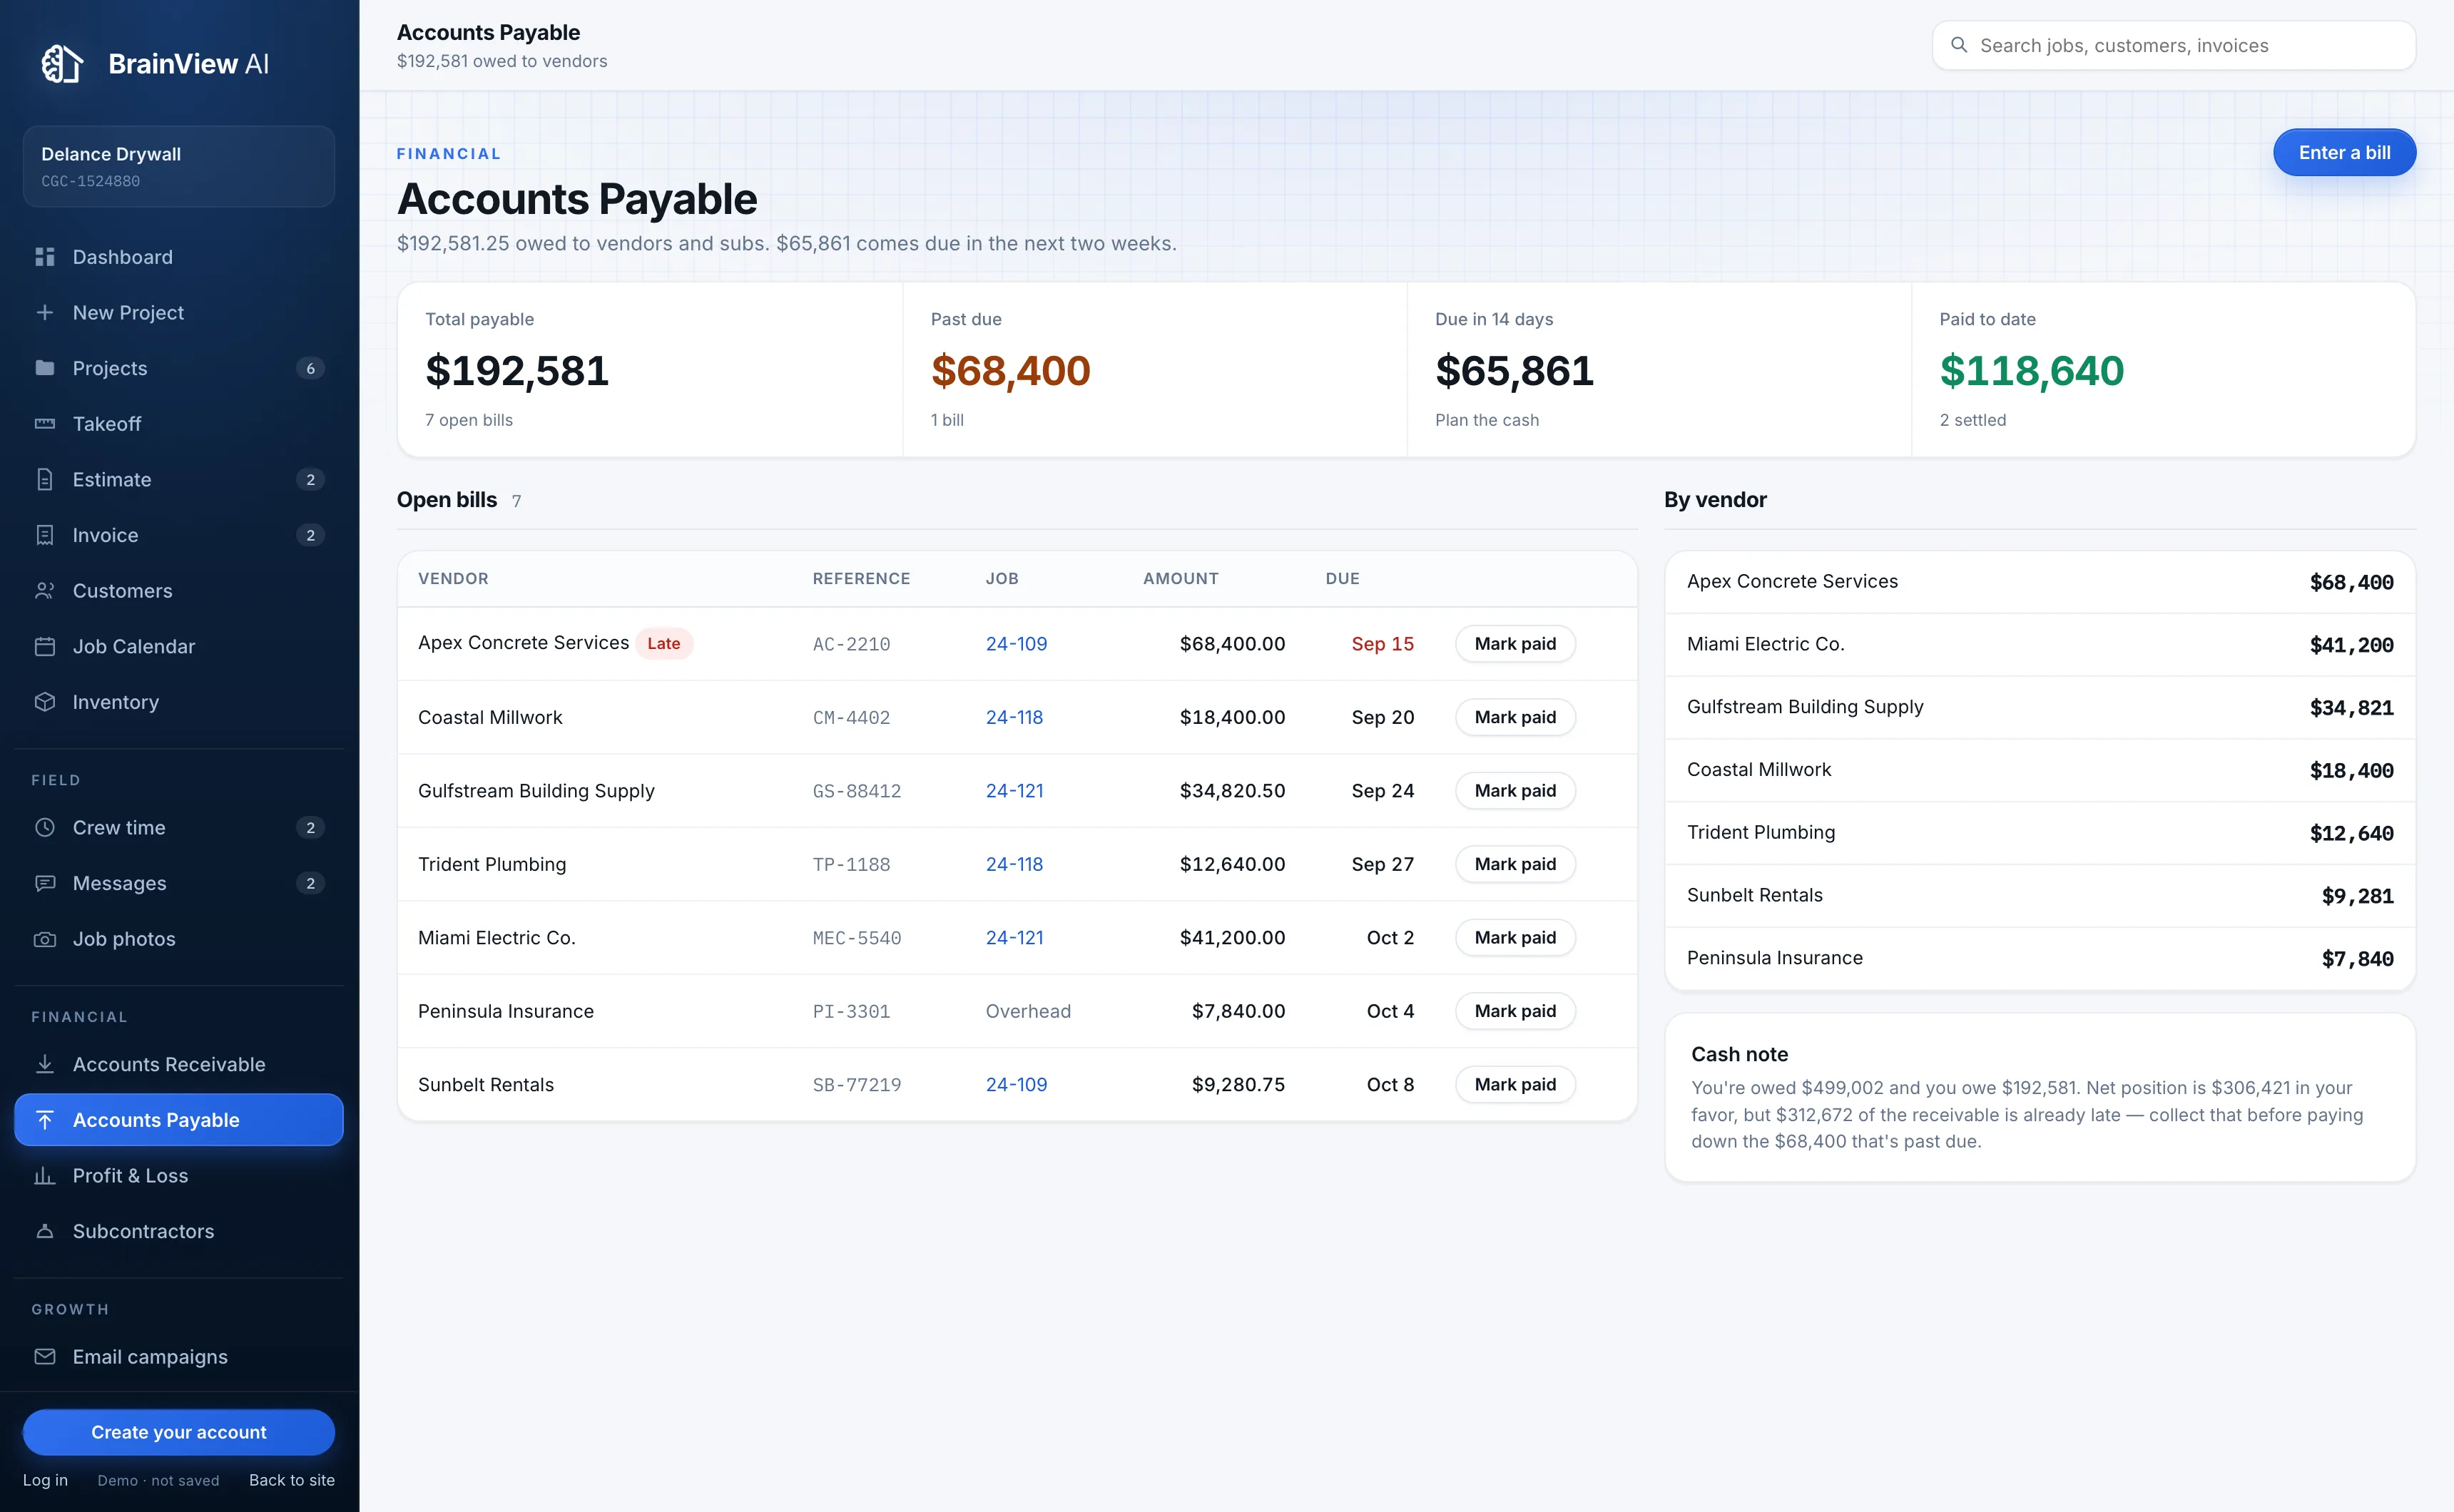Click the $34,820.50 amount cell
2454x1512 pixels.
pyautogui.click(x=1232, y=791)
